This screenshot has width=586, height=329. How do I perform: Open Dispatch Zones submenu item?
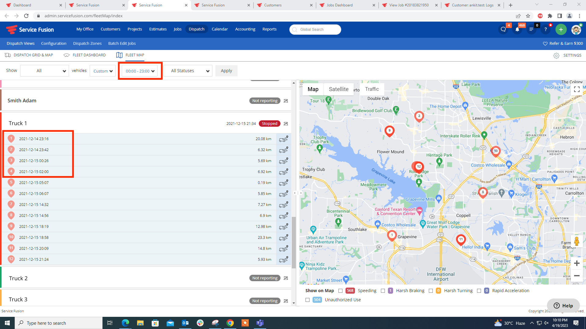click(x=87, y=44)
